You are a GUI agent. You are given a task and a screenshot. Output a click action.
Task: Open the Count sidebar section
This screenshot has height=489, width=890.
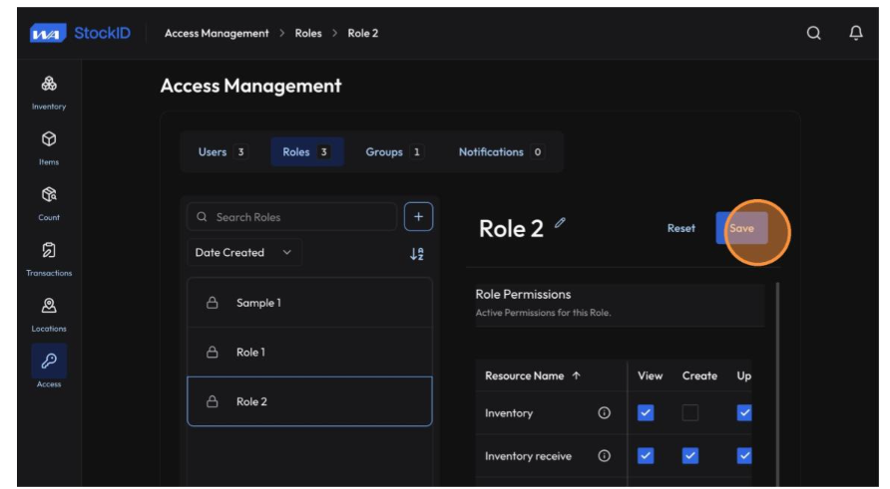[49, 204]
